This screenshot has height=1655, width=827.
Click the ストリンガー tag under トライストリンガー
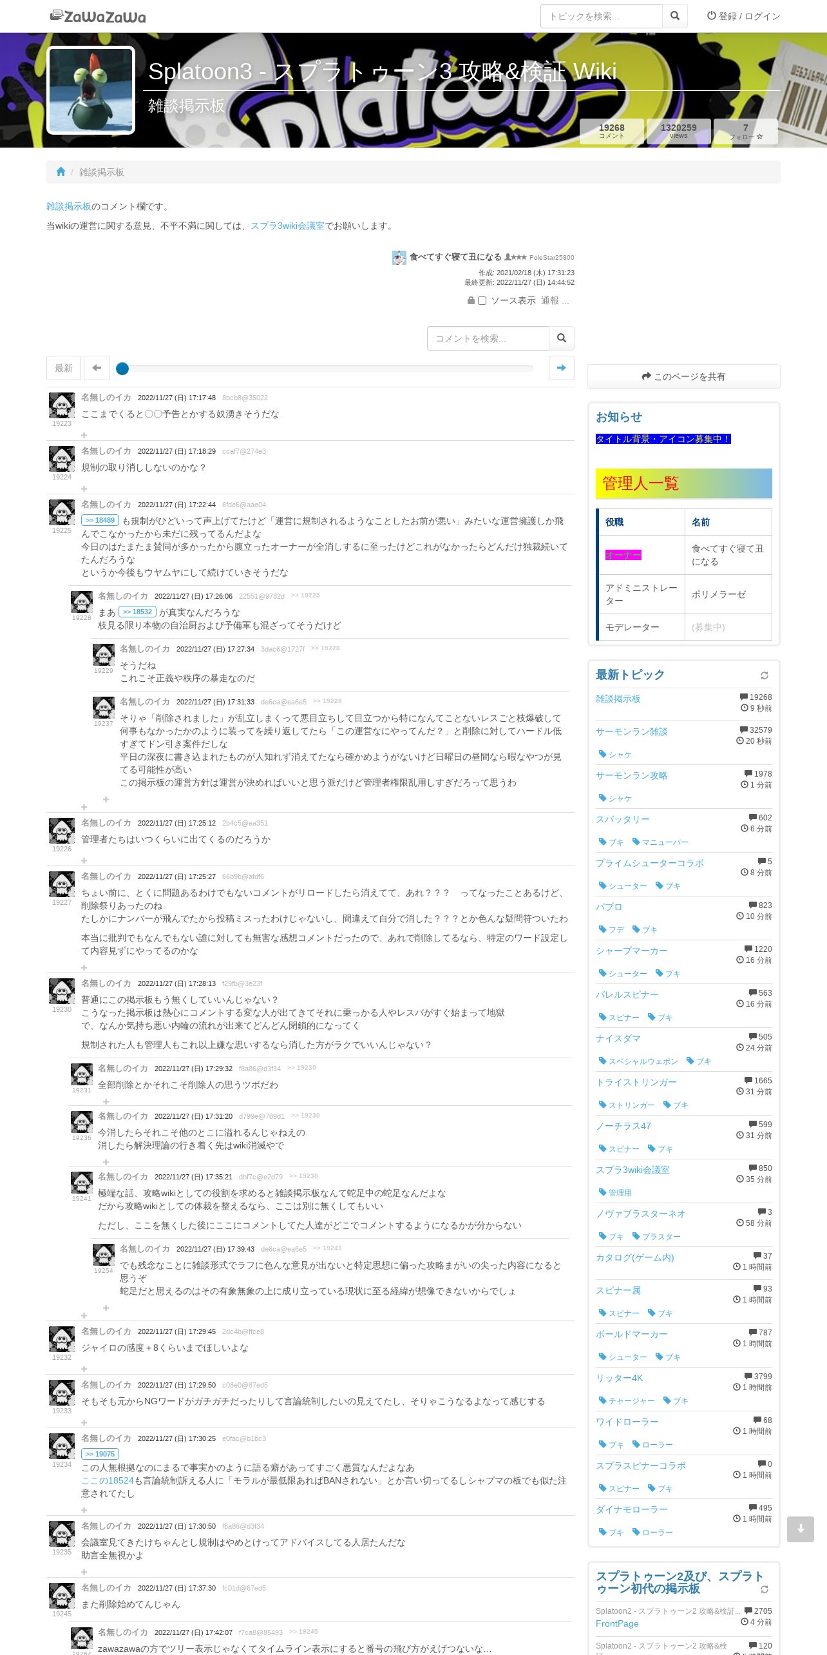pos(627,1105)
